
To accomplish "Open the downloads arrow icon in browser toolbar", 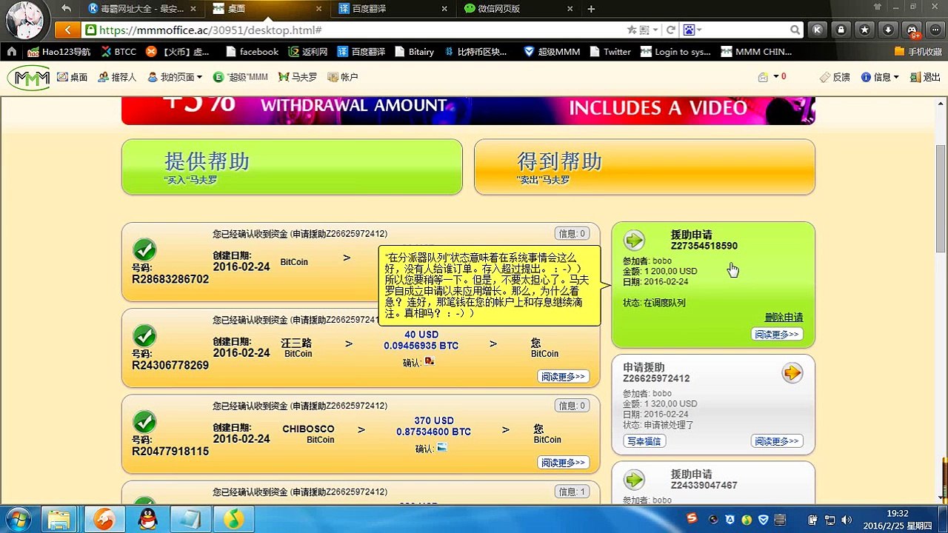I will (x=888, y=30).
